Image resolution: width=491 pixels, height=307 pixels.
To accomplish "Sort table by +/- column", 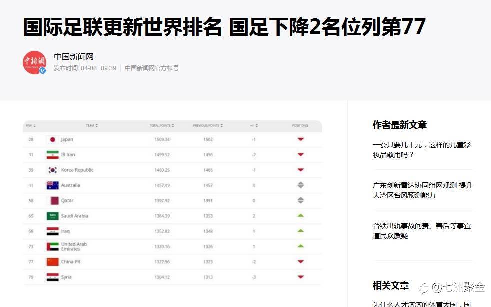I will click(x=254, y=126).
